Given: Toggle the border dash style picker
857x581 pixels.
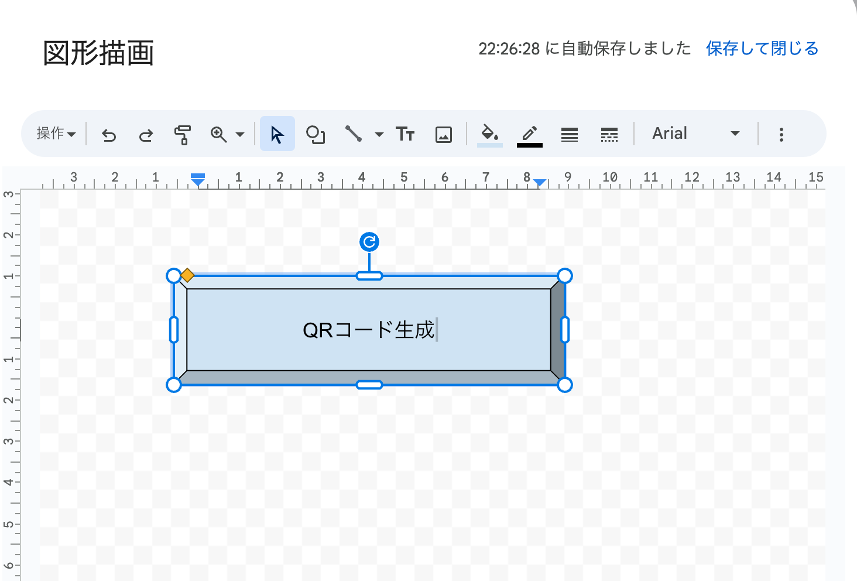Looking at the screenshot, I should coord(609,134).
